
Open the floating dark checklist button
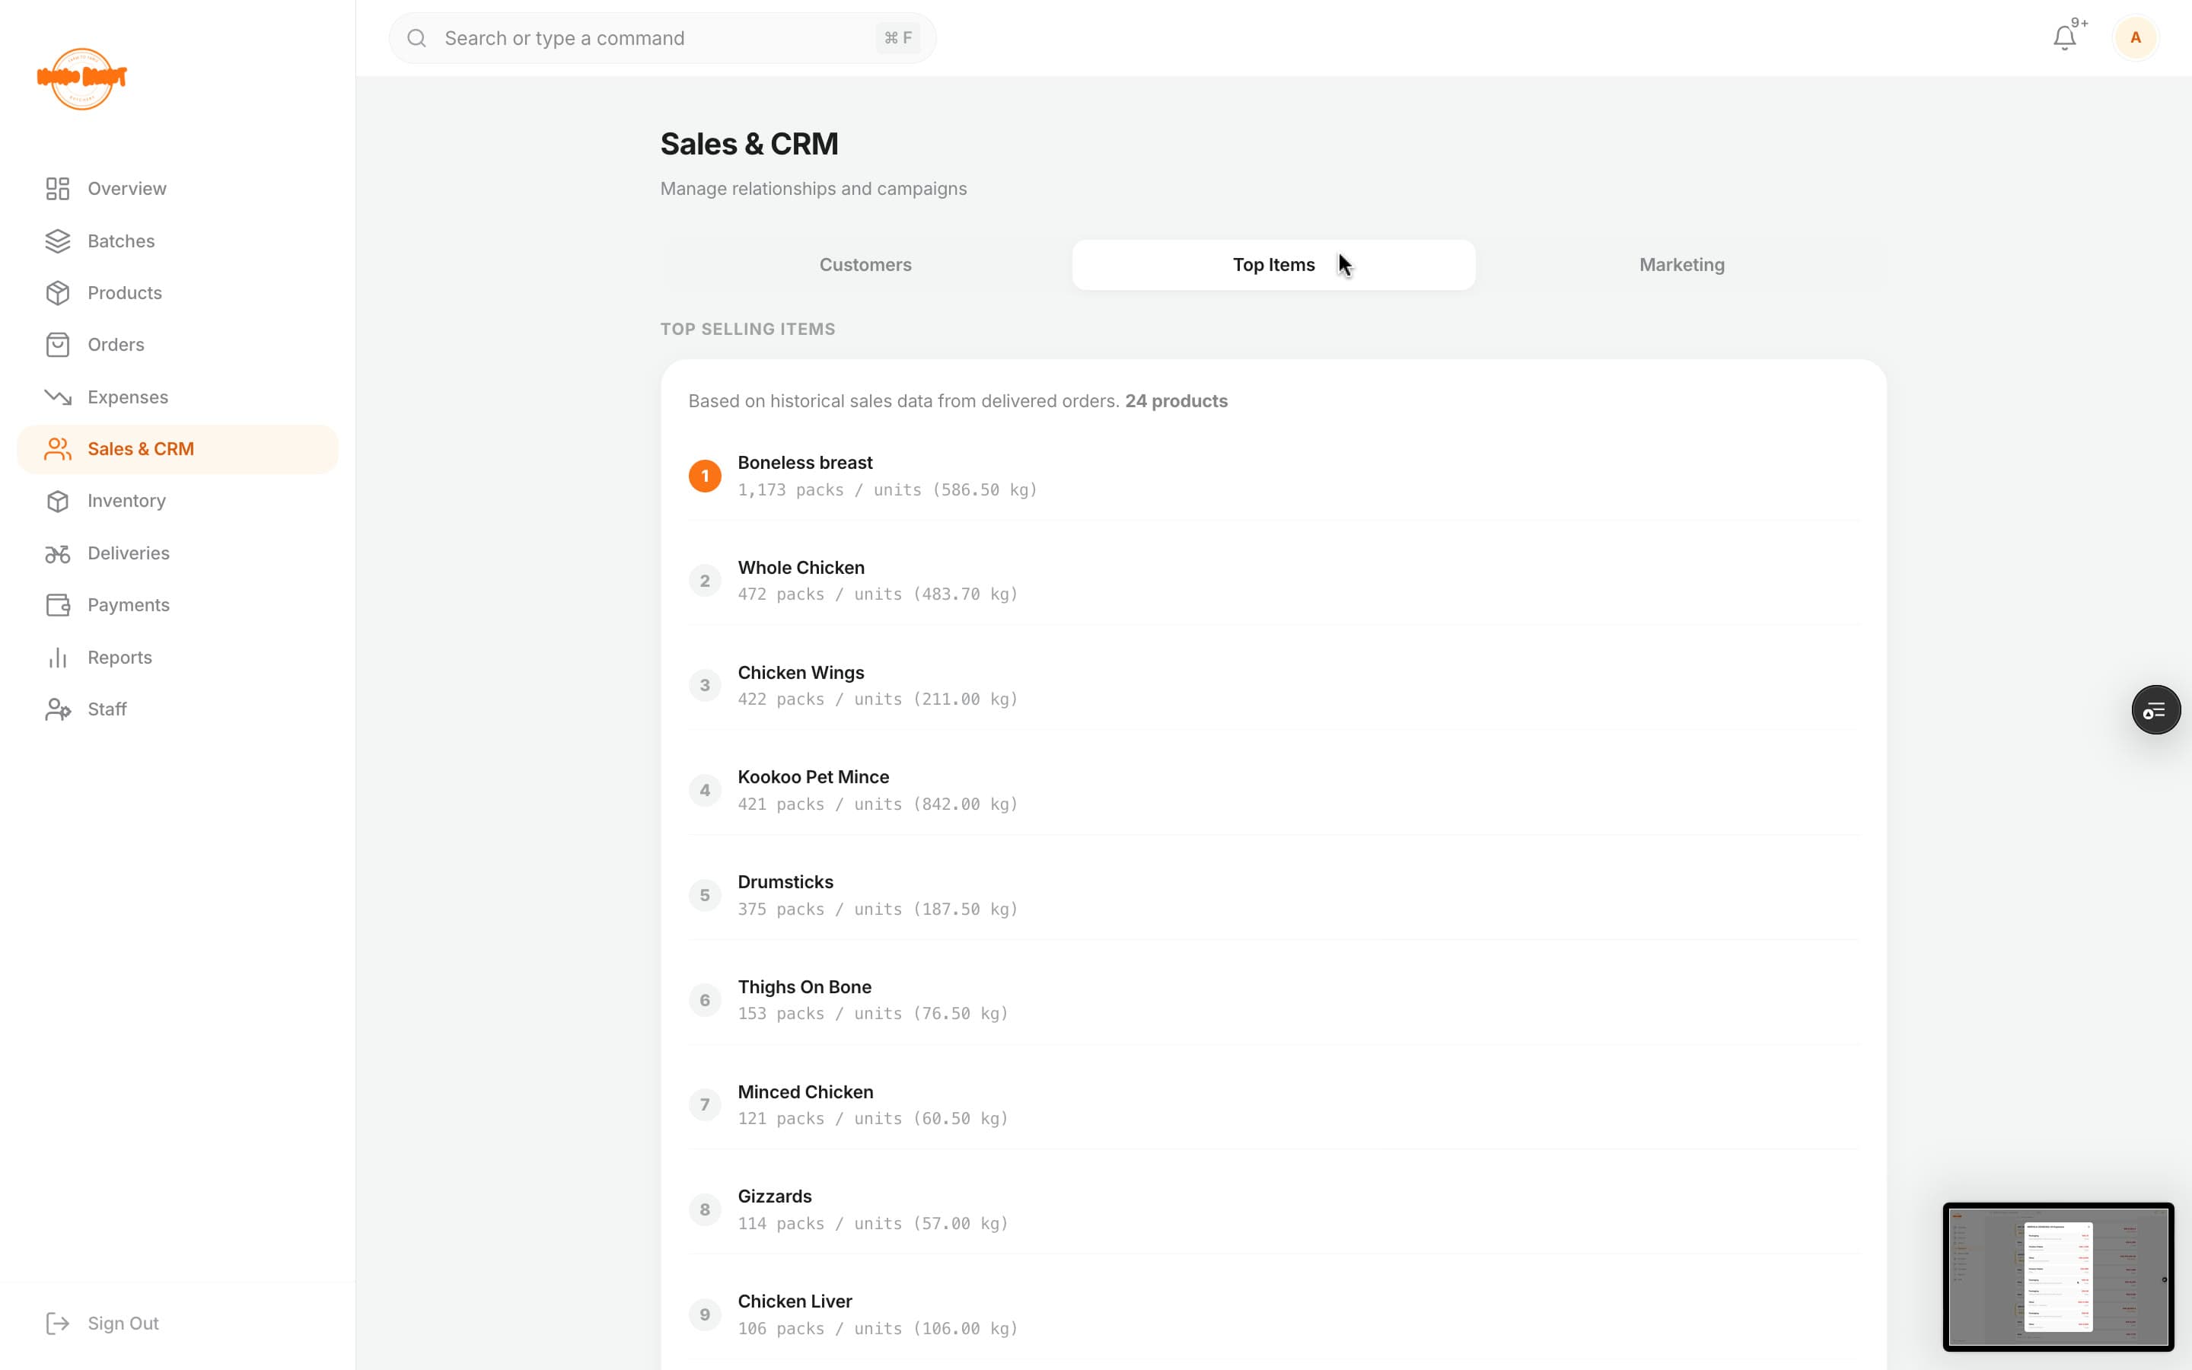(x=2155, y=709)
